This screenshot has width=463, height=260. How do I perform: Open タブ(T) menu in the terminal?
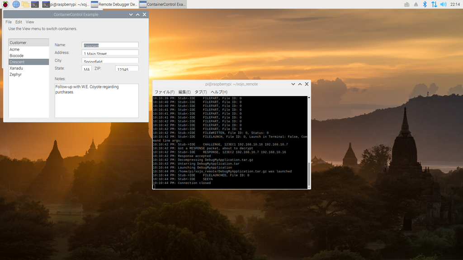pyautogui.click(x=200, y=92)
